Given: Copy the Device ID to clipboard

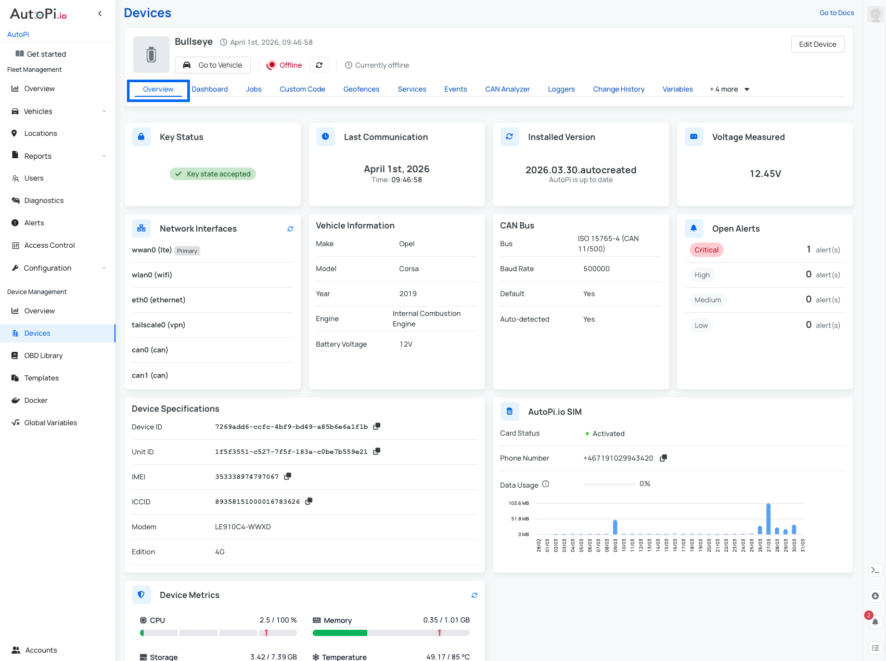Looking at the screenshot, I should point(377,426).
